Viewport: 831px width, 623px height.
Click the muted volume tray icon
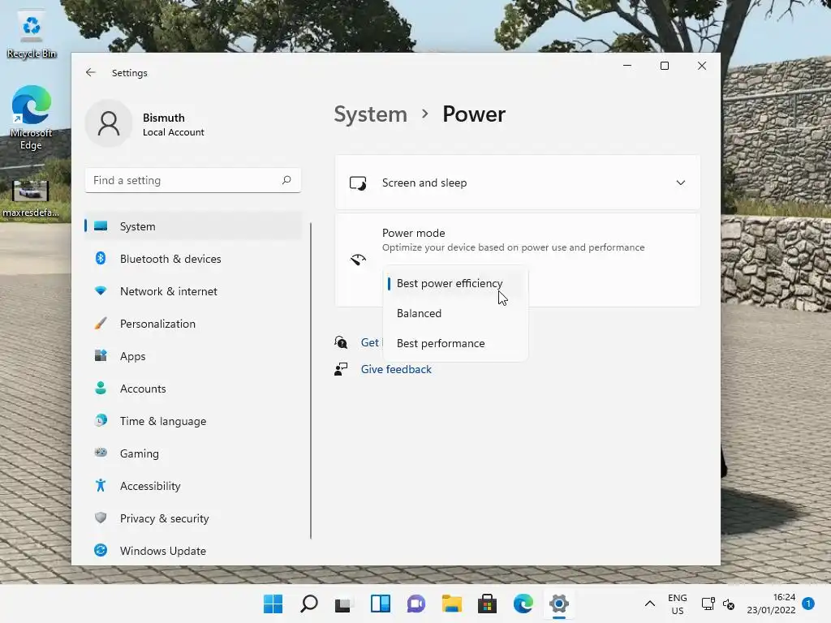[729, 604]
